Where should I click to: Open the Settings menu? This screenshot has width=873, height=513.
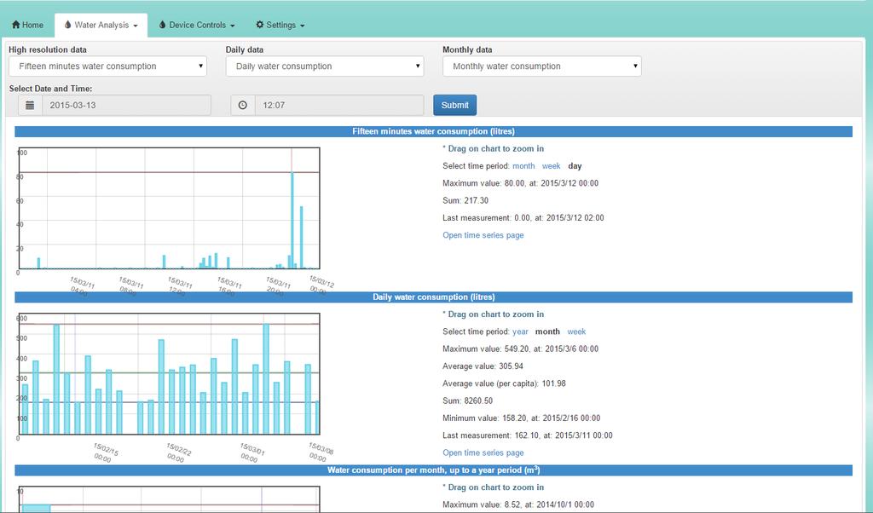[x=280, y=25]
